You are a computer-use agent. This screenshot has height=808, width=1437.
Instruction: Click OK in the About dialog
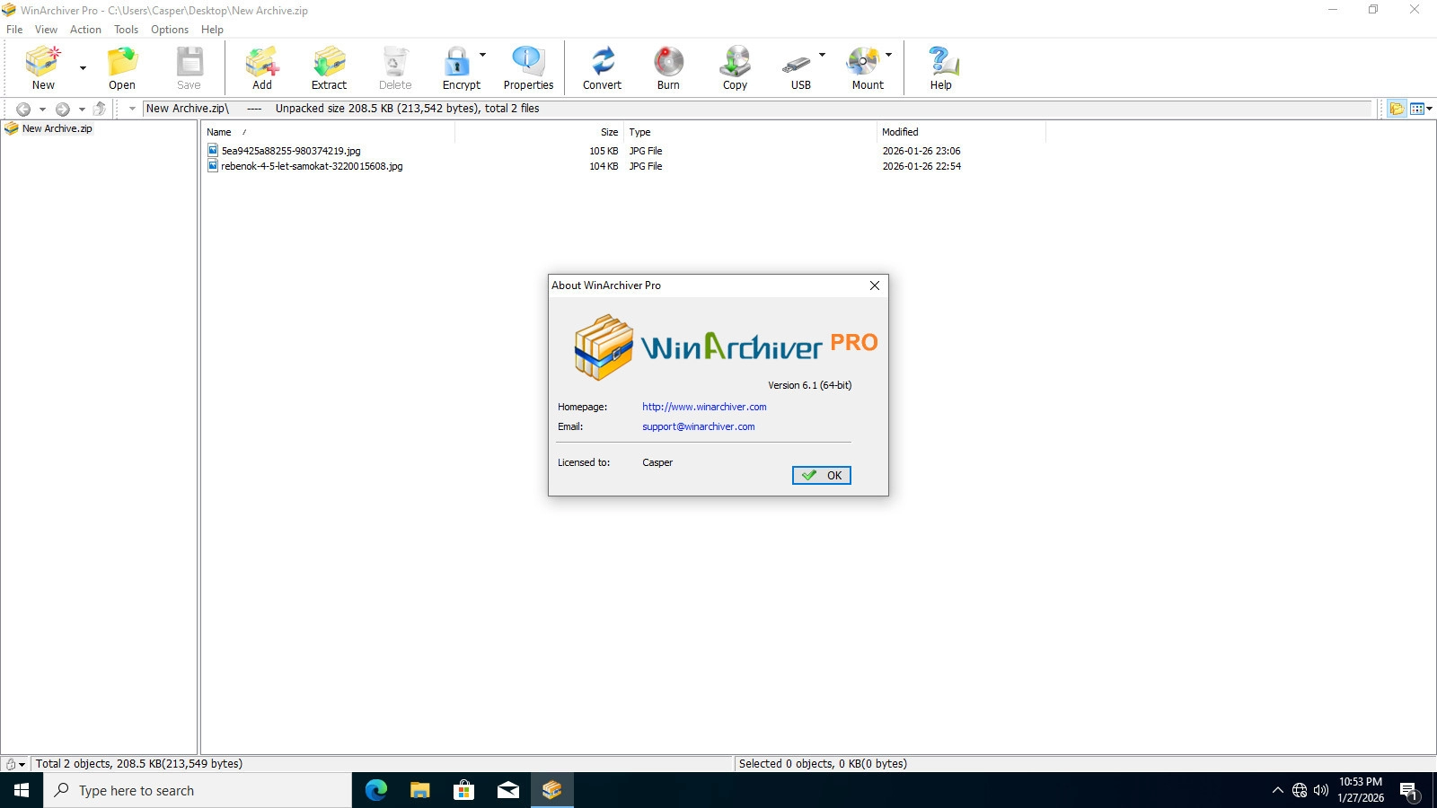(821, 475)
